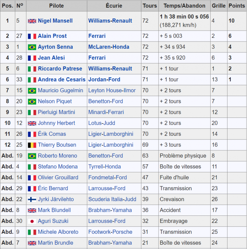Click the French flag beside Alain Prost
Image resolution: width=247 pixels, height=249 pixels.
pyautogui.click(x=32, y=36)
